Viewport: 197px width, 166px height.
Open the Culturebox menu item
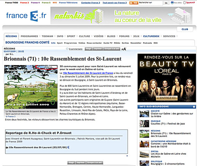(151, 36)
